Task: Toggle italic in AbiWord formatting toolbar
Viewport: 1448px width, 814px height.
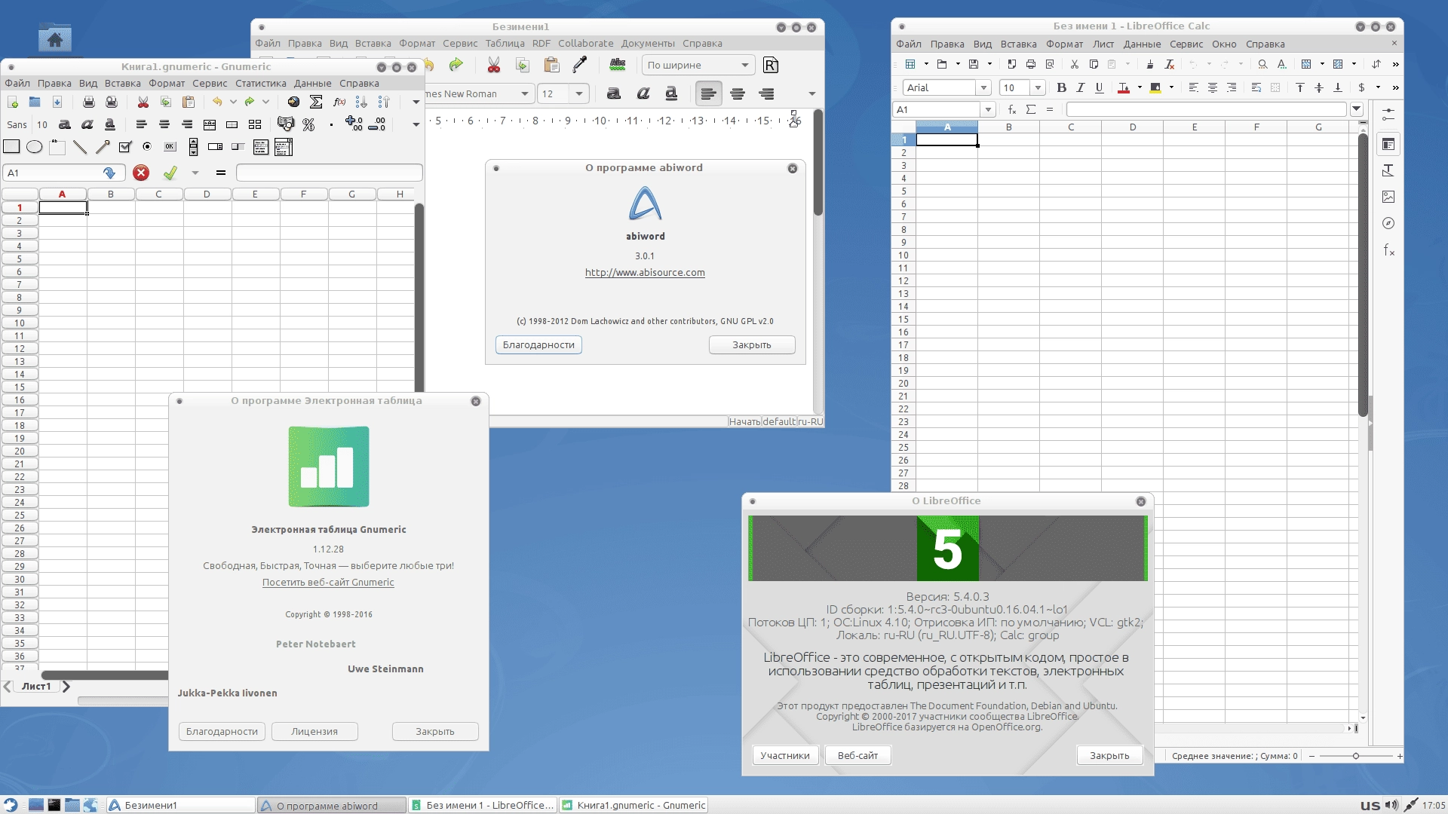Action: coord(643,93)
